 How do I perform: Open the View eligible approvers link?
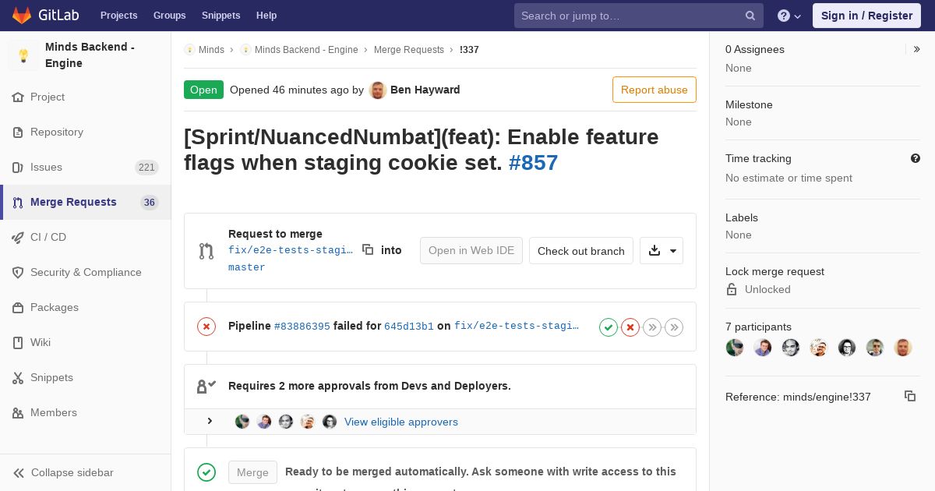(x=401, y=422)
